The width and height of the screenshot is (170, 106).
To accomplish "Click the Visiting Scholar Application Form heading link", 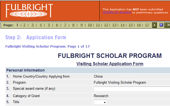I will click(x=110, y=64).
